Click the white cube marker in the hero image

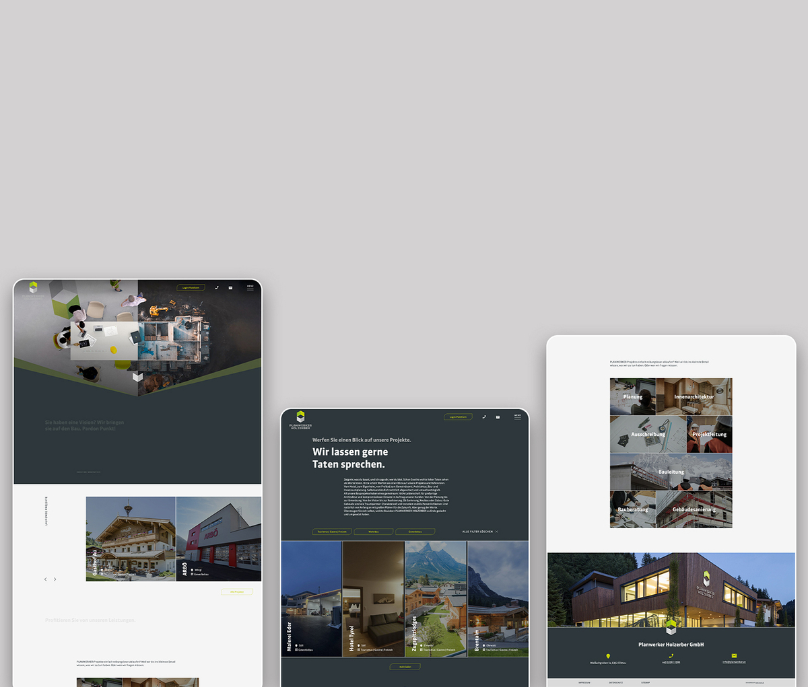coord(137,377)
